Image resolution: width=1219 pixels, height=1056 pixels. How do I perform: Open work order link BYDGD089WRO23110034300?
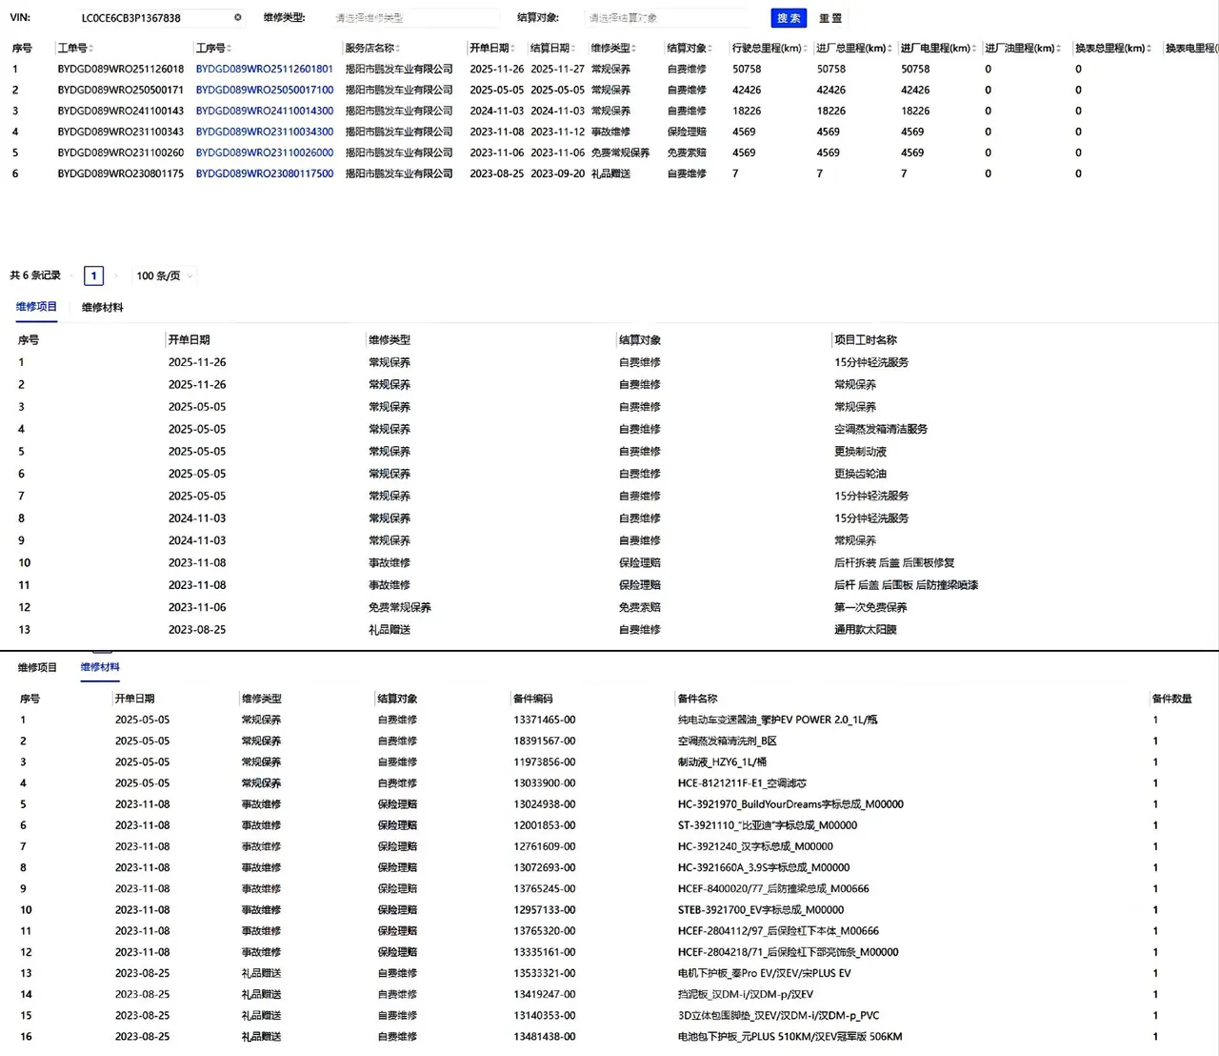point(265,132)
